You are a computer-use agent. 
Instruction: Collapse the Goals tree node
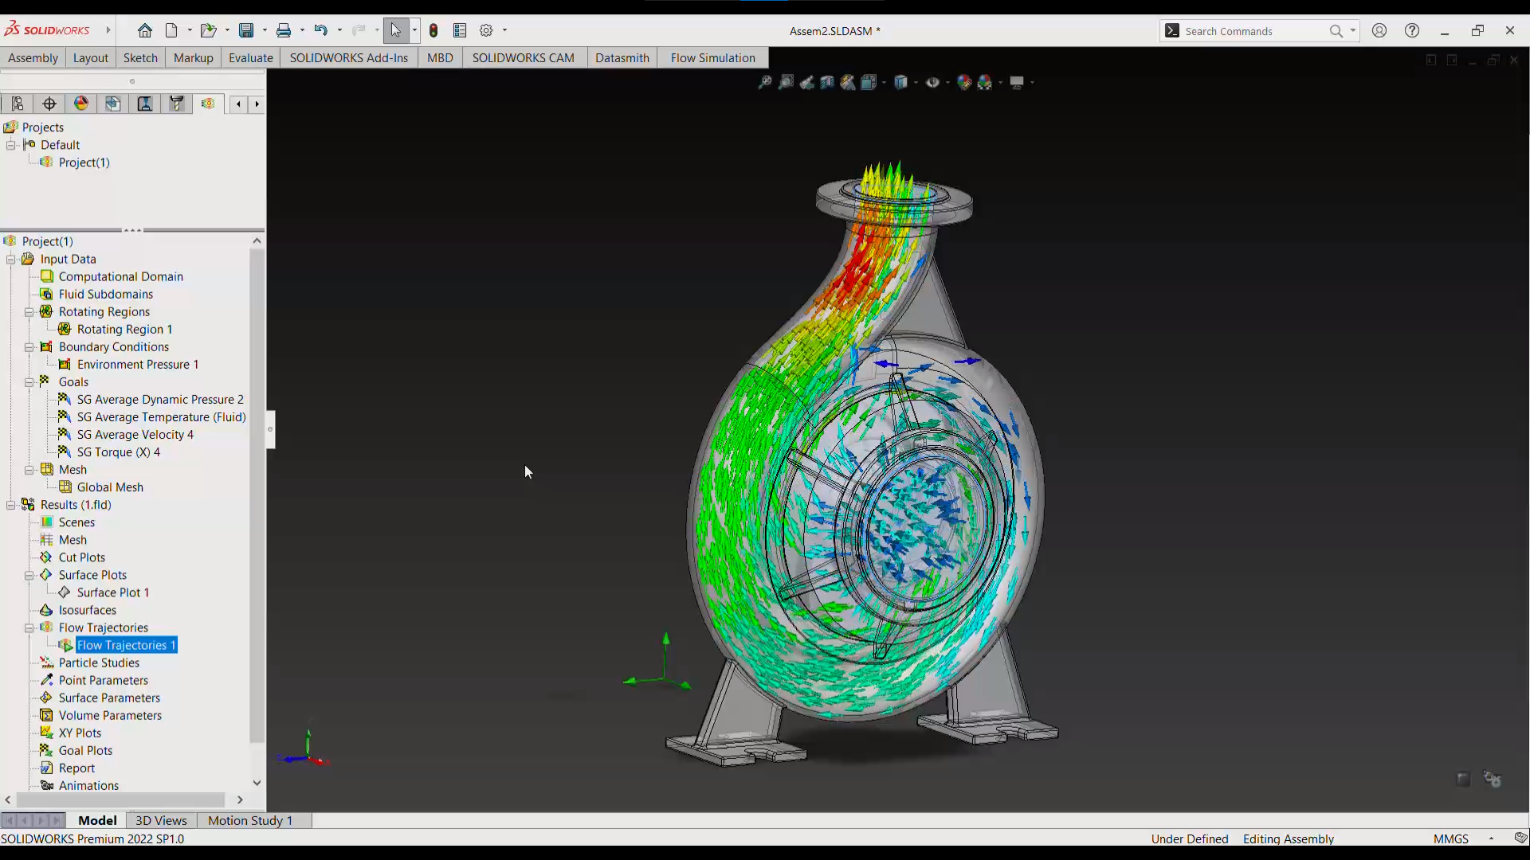[29, 382]
